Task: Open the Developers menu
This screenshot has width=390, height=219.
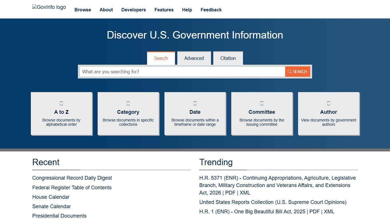Action: 133,10
